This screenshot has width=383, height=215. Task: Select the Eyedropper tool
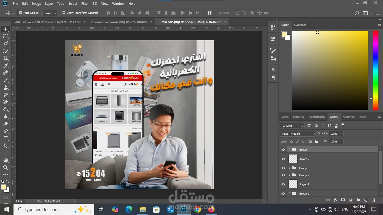coord(5,66)
